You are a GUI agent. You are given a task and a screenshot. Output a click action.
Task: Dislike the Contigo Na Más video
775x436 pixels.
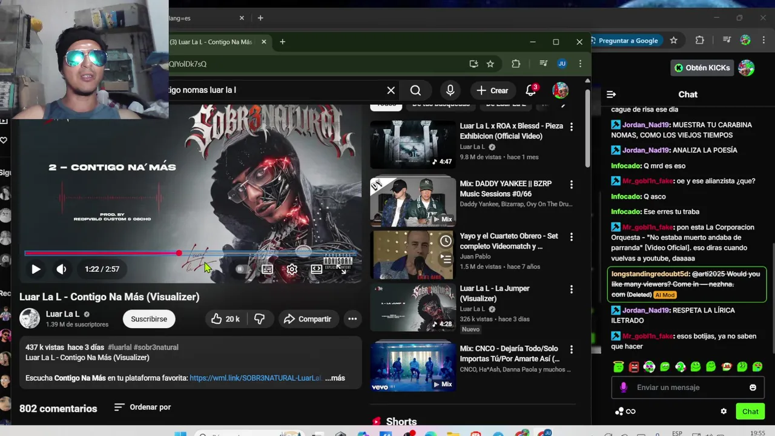pos(259,319)
